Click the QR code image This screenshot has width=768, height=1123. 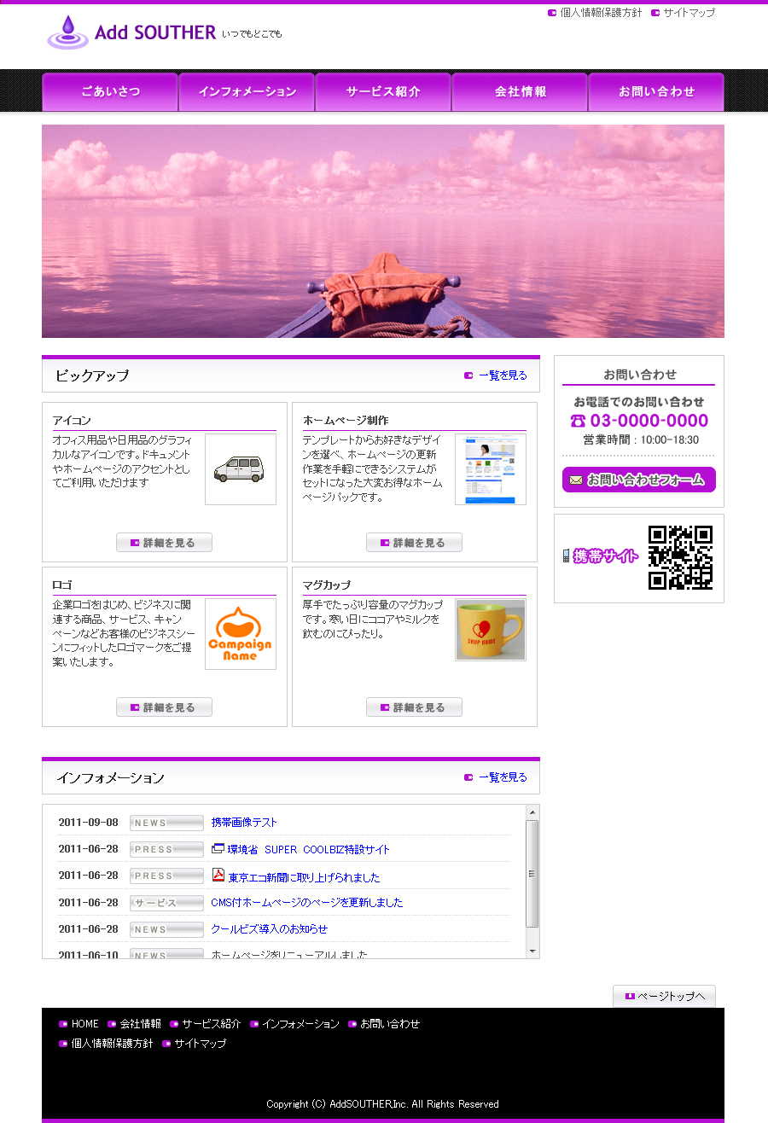[679, 558]
